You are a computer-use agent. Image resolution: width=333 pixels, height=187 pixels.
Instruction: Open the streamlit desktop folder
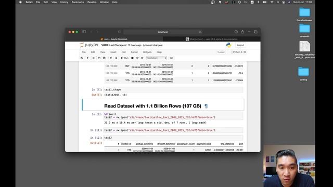coord(304,31)
